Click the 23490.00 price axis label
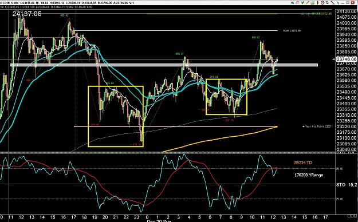Image resolution: width=358 pixels, height=222 pixels. (347, 92)
